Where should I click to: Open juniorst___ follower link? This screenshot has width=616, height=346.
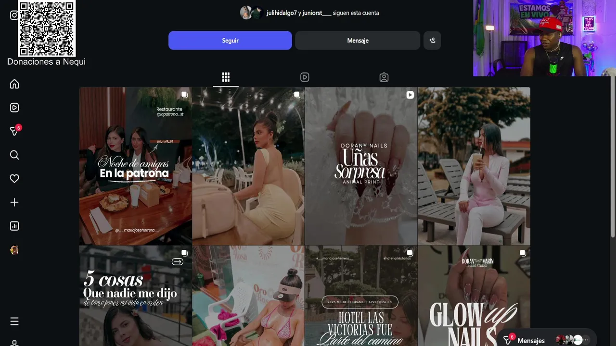(317, 13)
